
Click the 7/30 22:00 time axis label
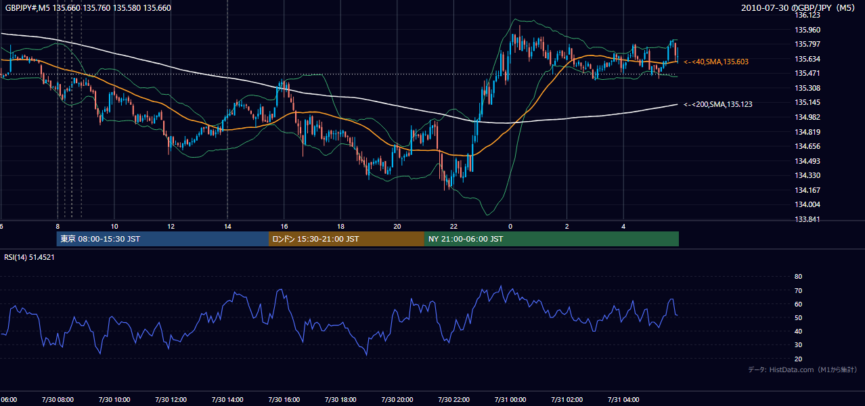point(453,400)
